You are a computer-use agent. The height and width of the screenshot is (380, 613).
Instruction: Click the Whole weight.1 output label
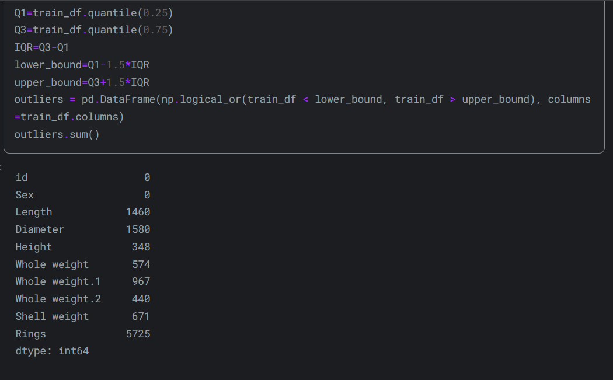[x=58, y=281]
